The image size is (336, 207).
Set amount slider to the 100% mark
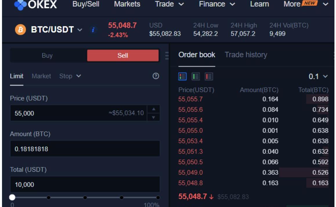pos(158,197)
